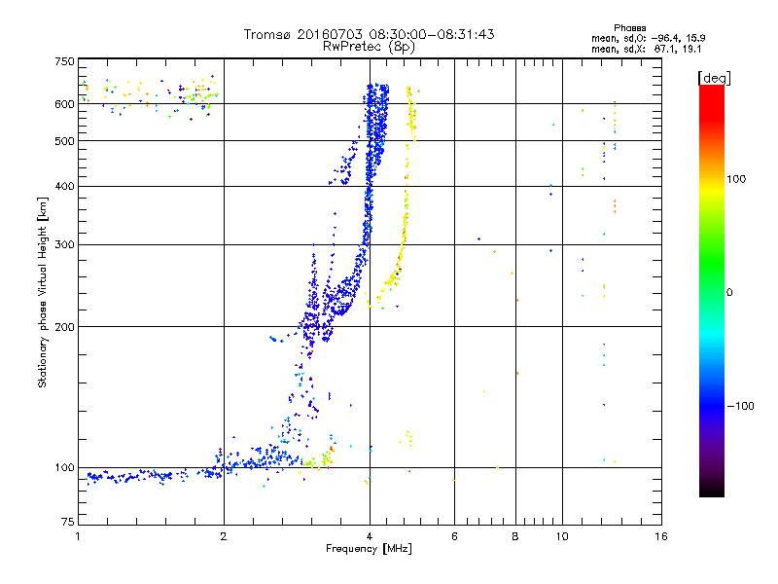Click the "Phases" heading text
Screen dimensions: 778x584
coord(629,28)
